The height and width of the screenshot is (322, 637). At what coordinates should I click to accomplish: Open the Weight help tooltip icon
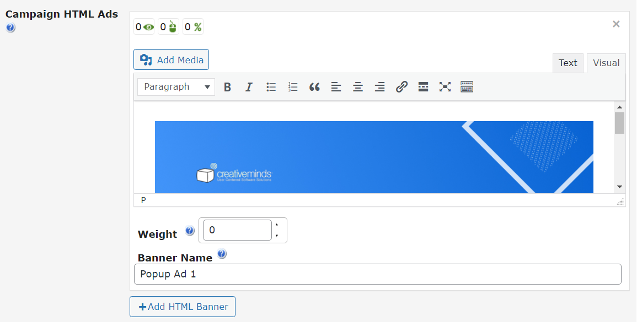[190, 231]
